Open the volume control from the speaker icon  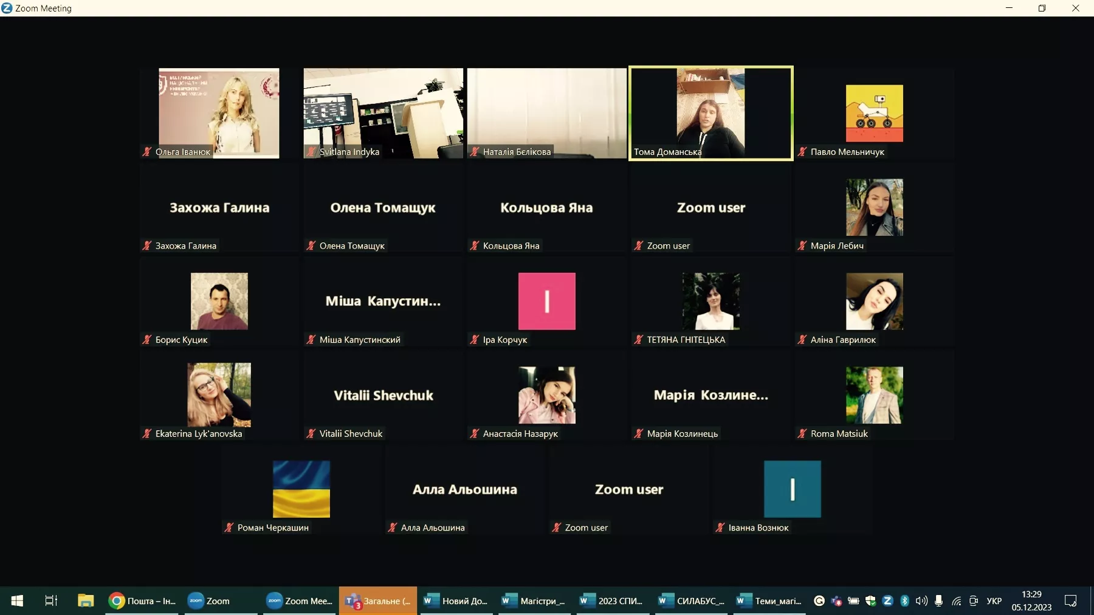921,601
